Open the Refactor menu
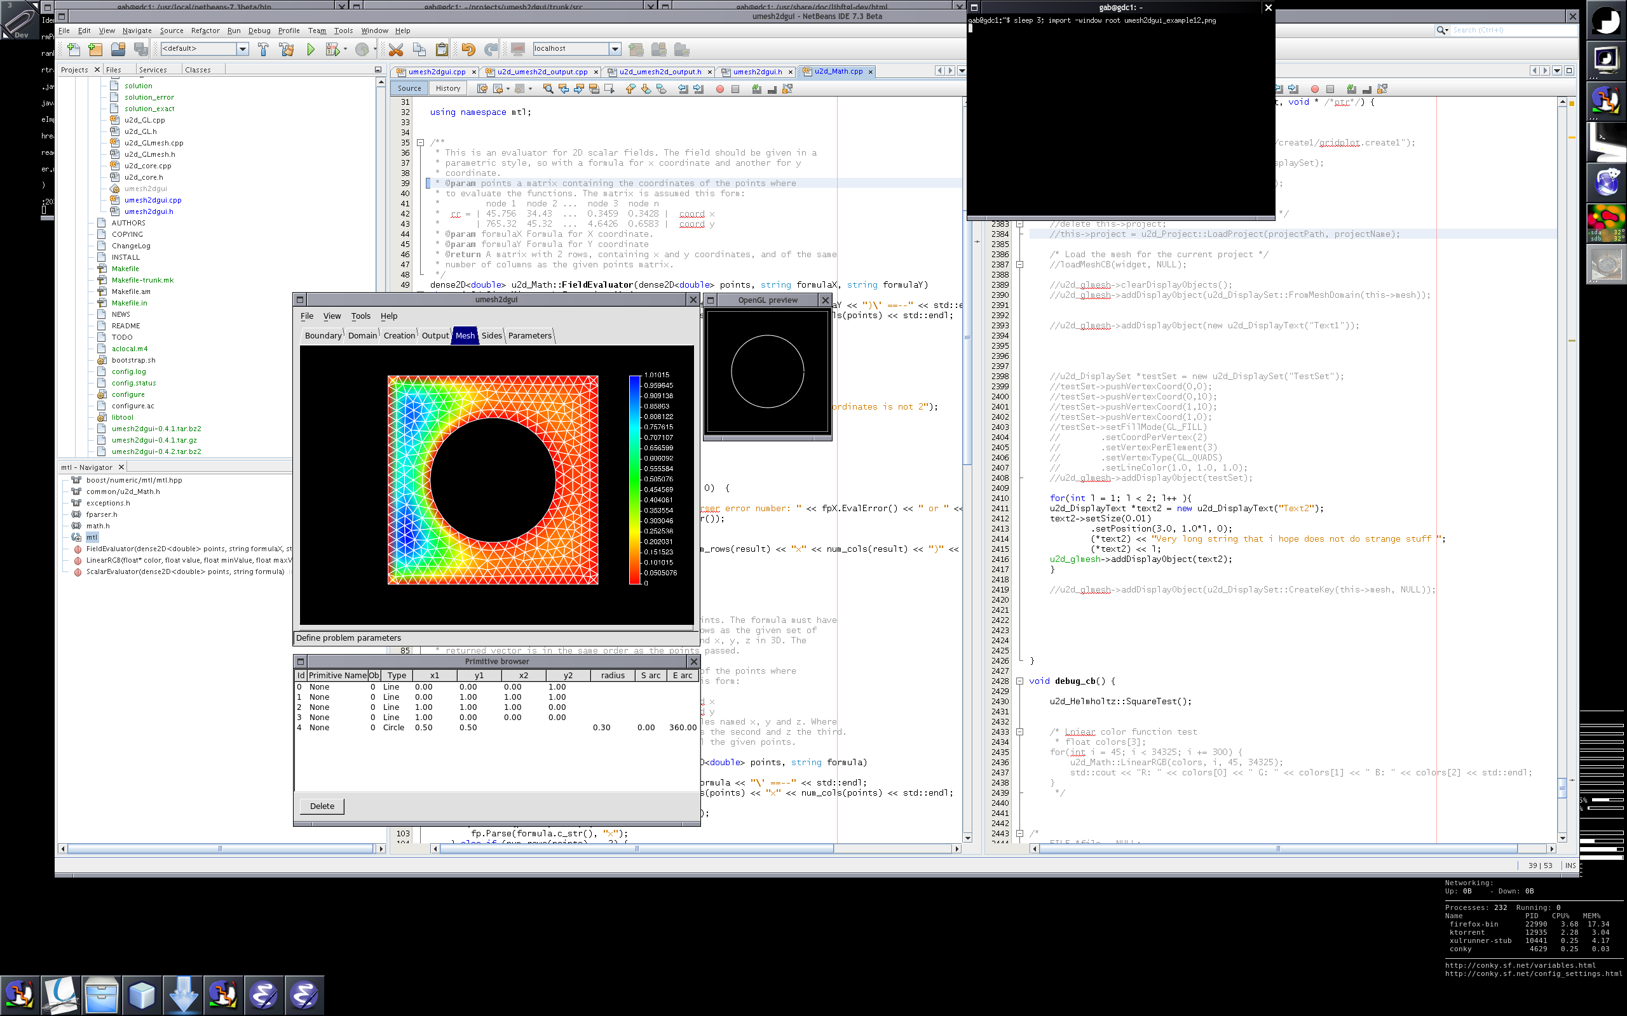Viewport: 1627px width, 1016px height. tap(205, 30)
